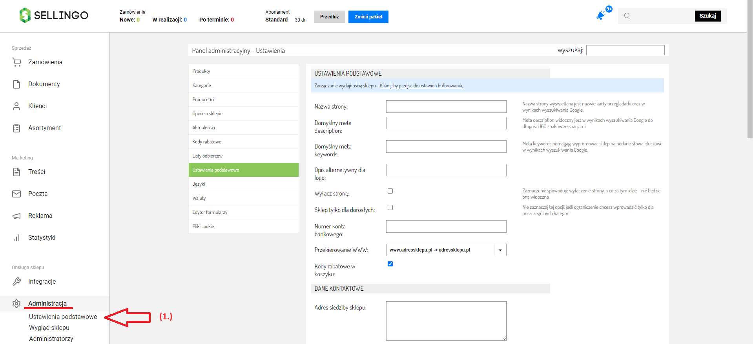Open Listy odbiorców tab
Screen dimensions: 753x344
(x=244, y=156)
